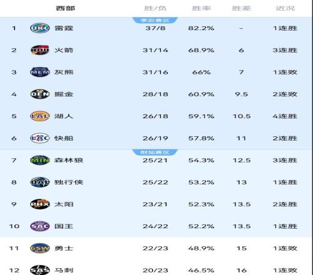This screenshot has height=275, width=313.
Task: Sort by the 胜差 column header
Action: coord(242,8)
